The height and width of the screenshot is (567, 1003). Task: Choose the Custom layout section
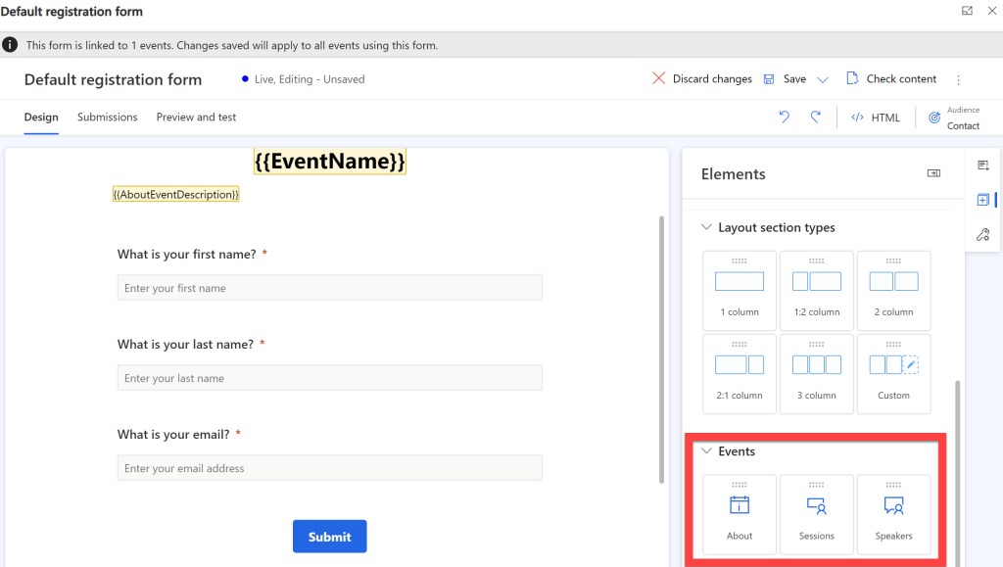click(893, 373)
